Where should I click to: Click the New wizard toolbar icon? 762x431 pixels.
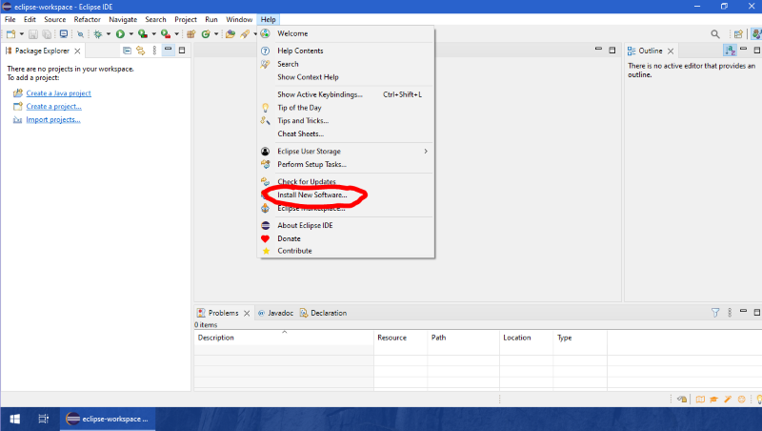[10, 34]
